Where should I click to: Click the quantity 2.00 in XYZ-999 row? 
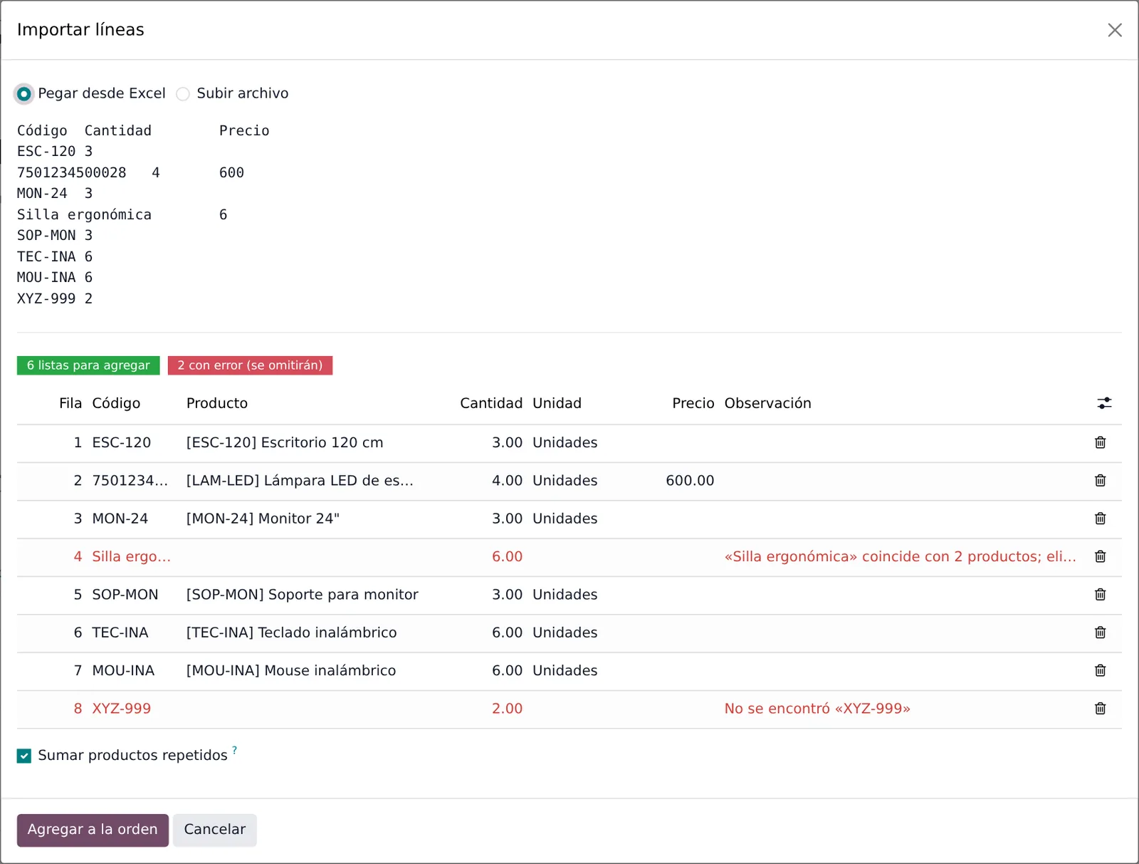(507, 708)
